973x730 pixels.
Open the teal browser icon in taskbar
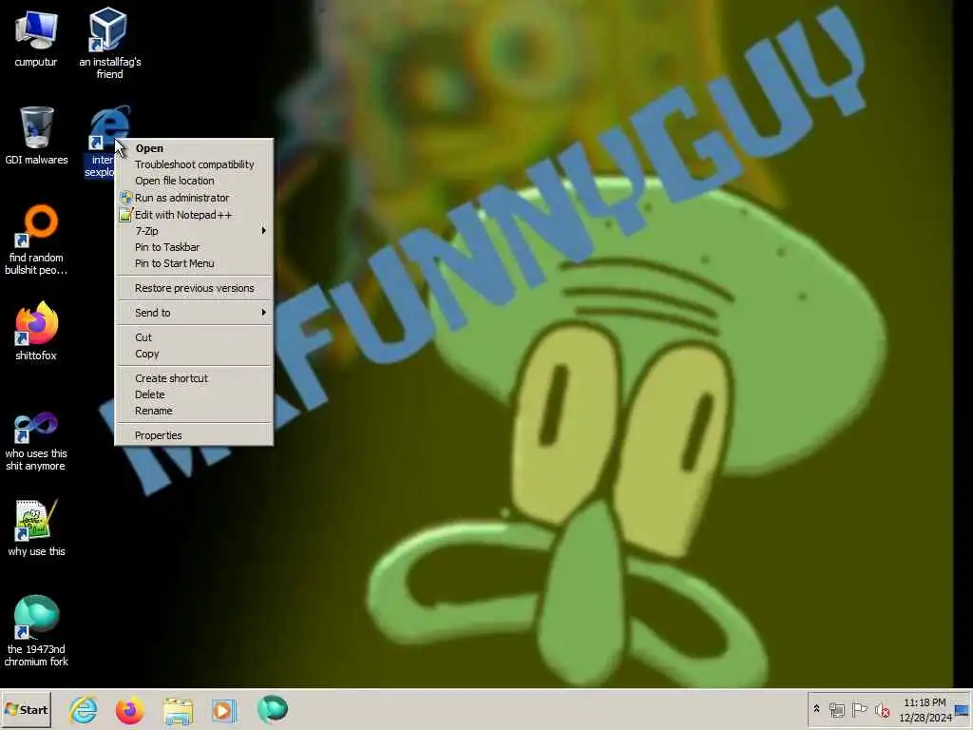[273, 709]
